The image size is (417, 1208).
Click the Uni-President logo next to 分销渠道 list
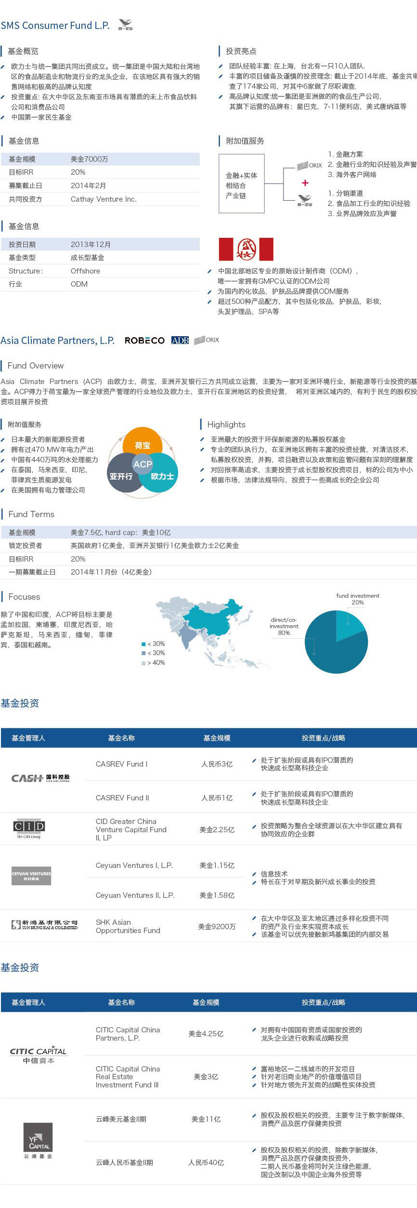(x=305, y=200)
